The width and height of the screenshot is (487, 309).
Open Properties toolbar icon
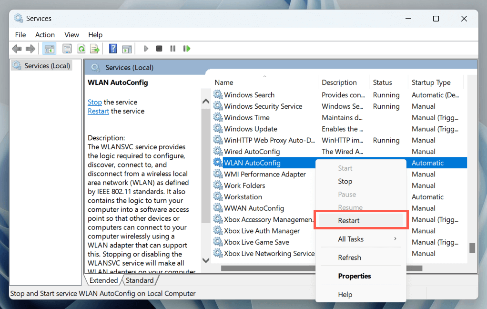tap(67, 49)
